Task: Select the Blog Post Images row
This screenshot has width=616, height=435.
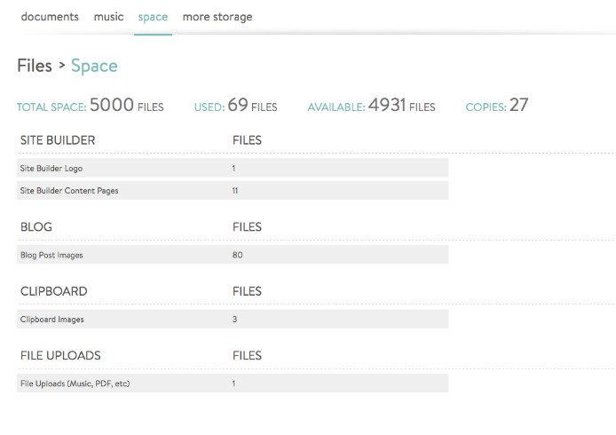Action: click(x=233, y=255)
